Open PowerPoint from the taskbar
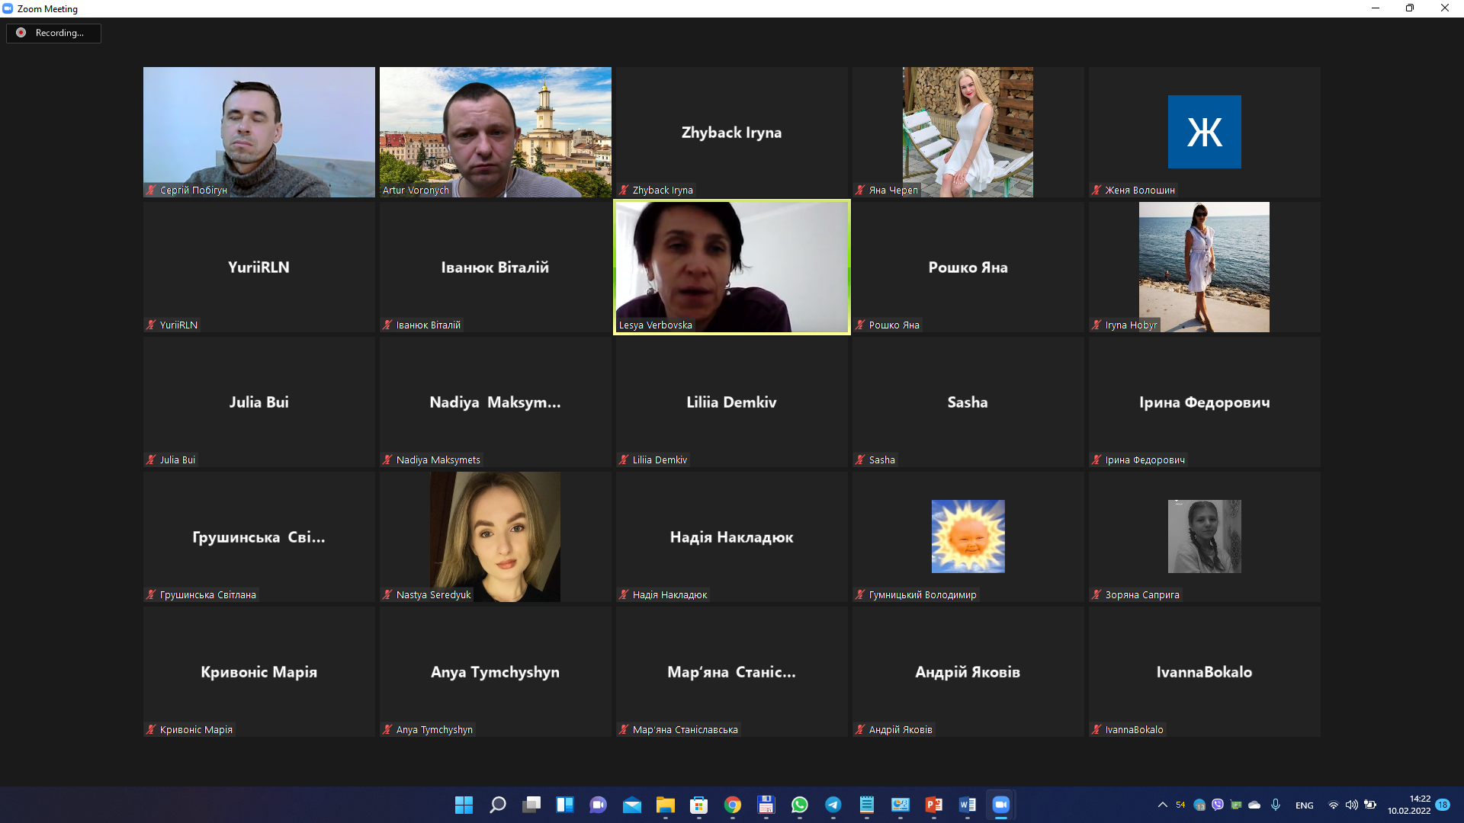This screenshot has width=1464, height=823. pos(933,805)
